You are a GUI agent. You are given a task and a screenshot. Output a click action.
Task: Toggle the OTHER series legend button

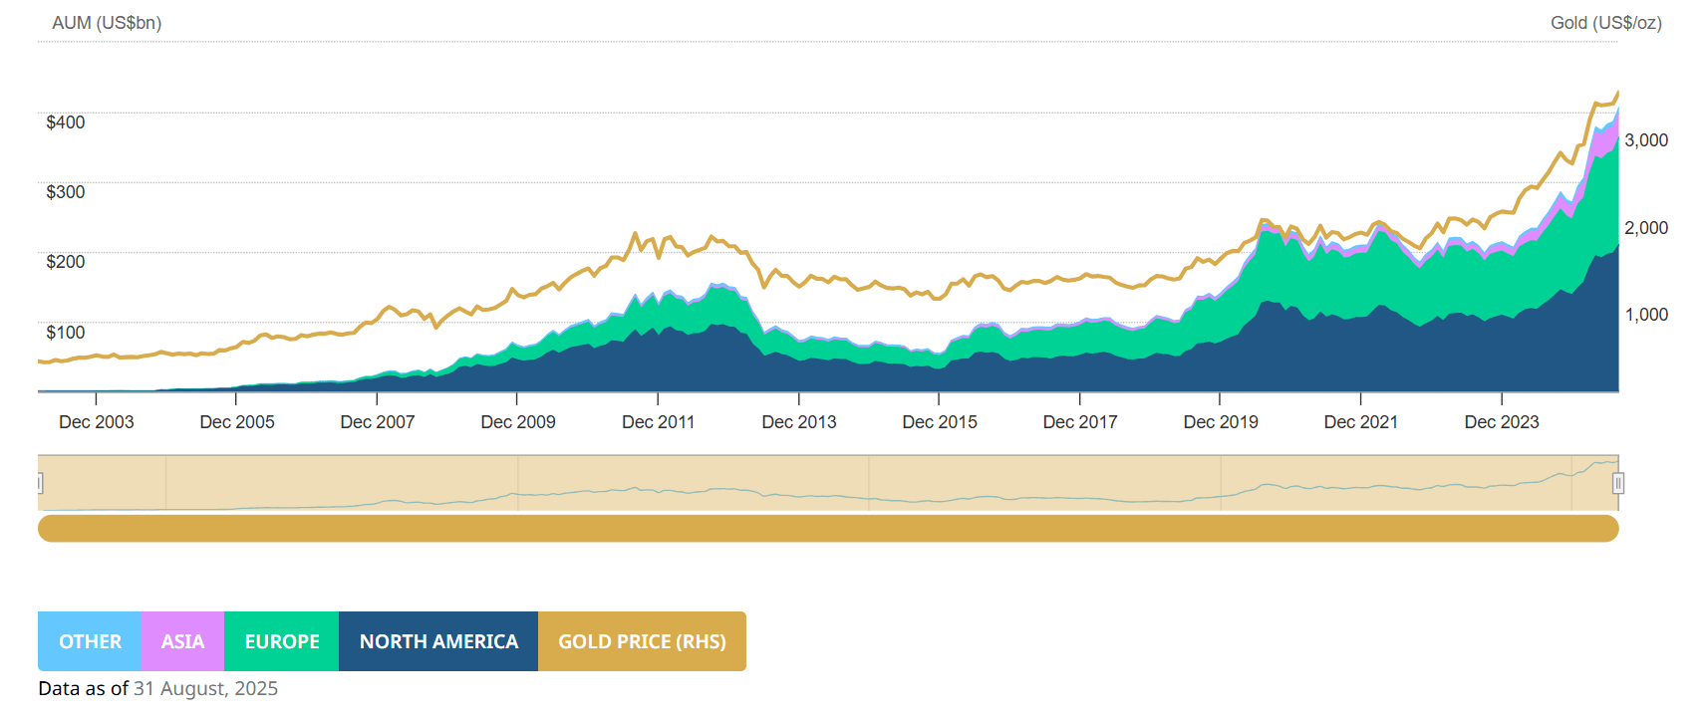[90, 641]
